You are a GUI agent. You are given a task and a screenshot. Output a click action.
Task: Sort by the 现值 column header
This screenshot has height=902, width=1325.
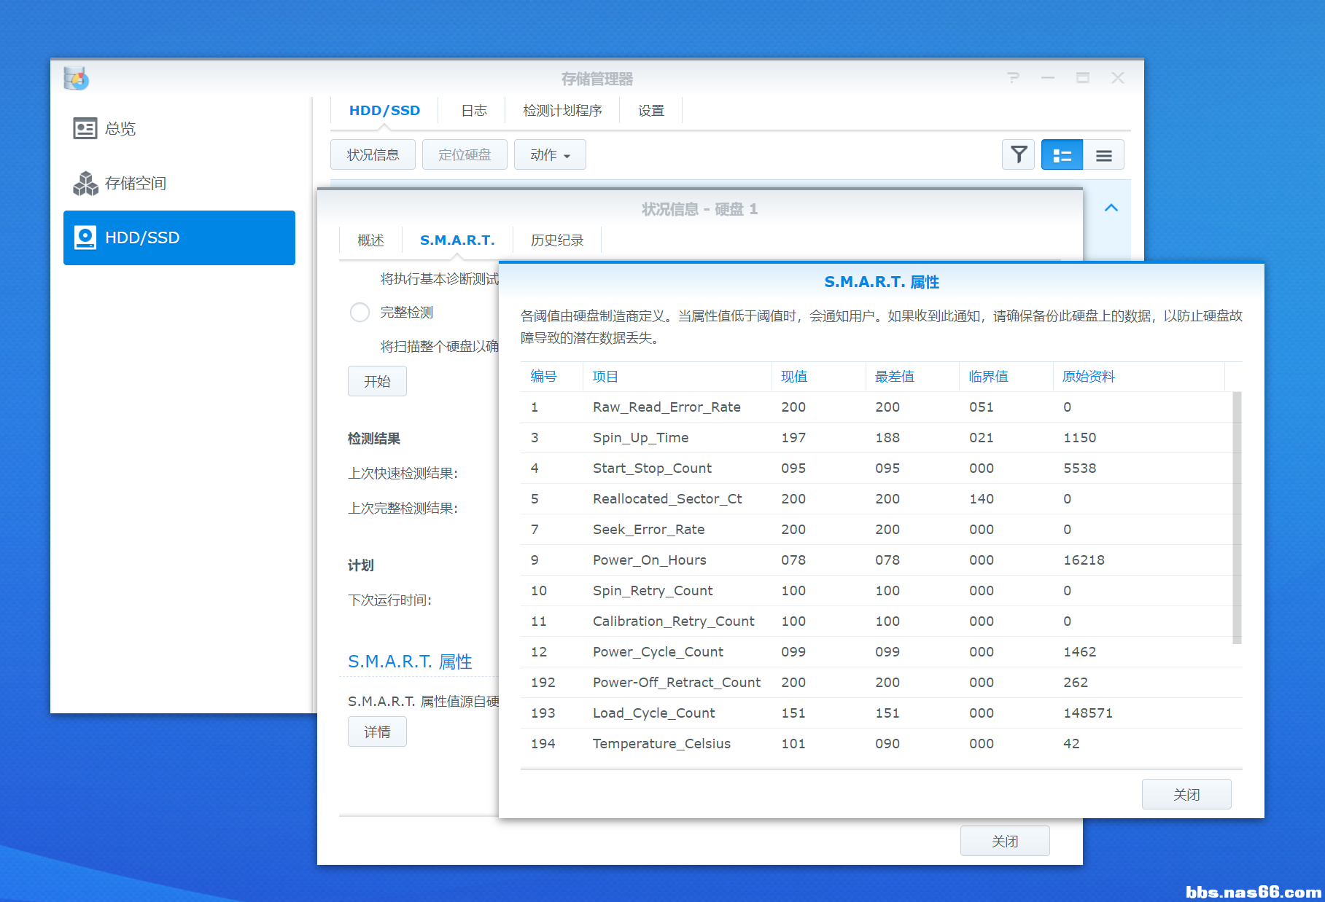[818, 377]
